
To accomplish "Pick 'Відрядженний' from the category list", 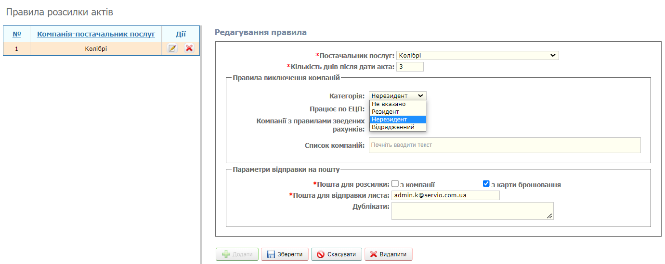I will [x=393, y=127].
